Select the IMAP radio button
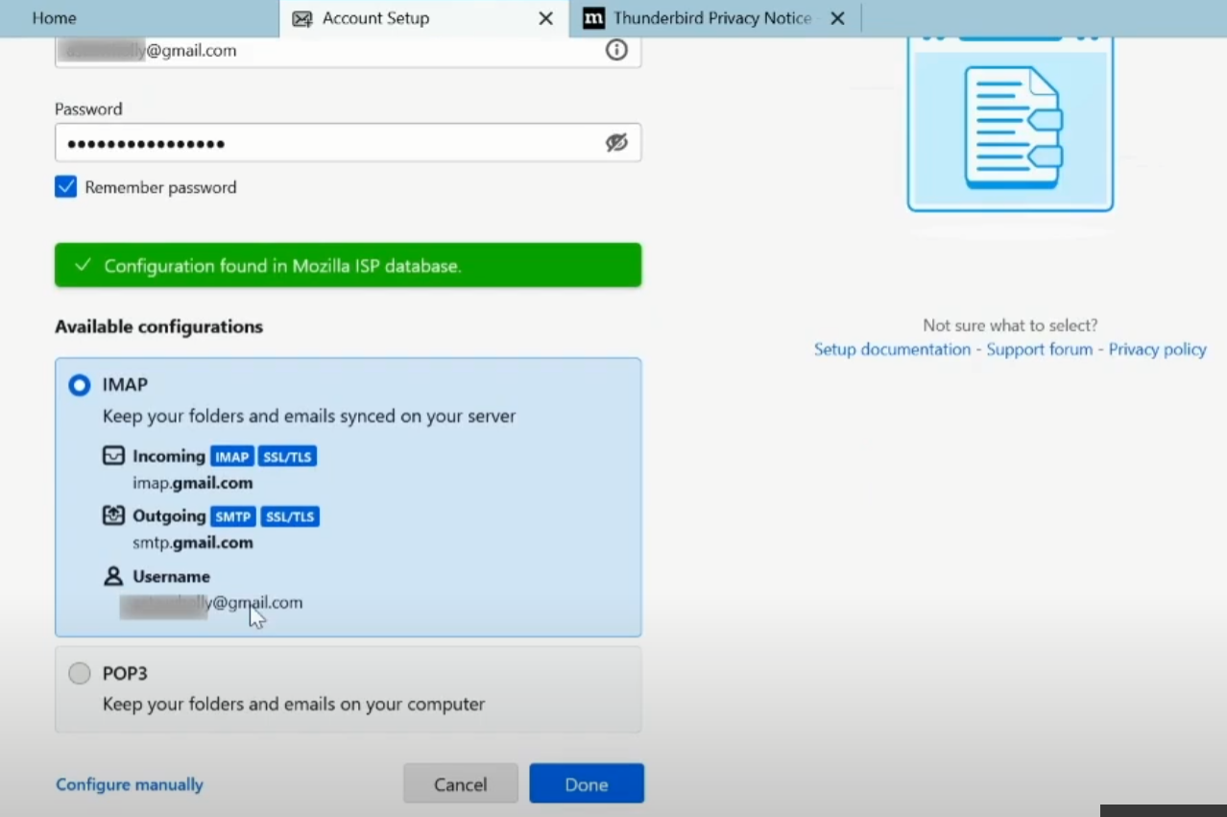The width and height of the screenshot is (1227, 817). coord(80,385)
